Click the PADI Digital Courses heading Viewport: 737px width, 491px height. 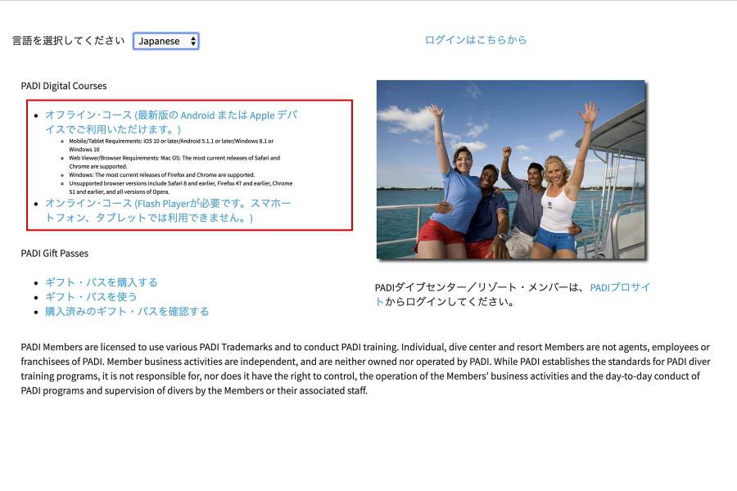click(x=64, y=86)
